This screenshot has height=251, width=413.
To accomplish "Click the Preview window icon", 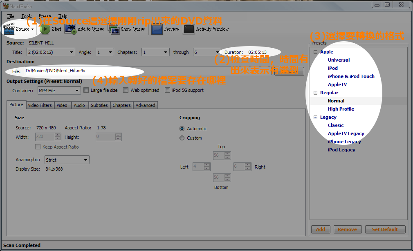I will tap(157, 29).
